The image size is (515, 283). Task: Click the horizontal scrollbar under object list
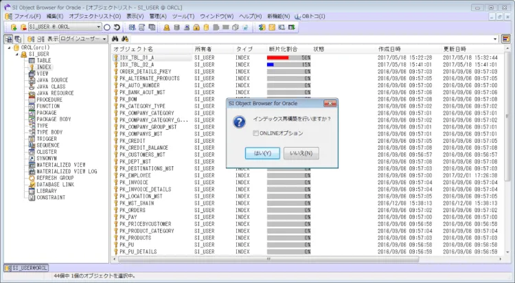tap(268, 259)
